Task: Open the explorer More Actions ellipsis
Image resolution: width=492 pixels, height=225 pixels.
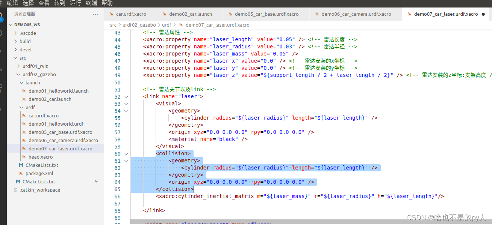Action: [x=95, y=14]
